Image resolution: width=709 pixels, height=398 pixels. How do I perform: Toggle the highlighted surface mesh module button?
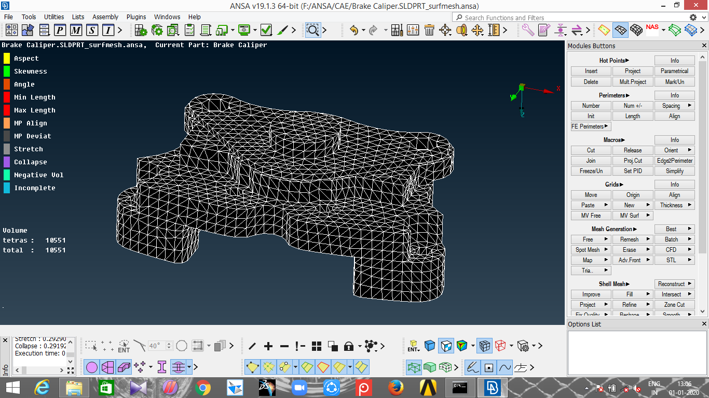click(x=620, y=30)
